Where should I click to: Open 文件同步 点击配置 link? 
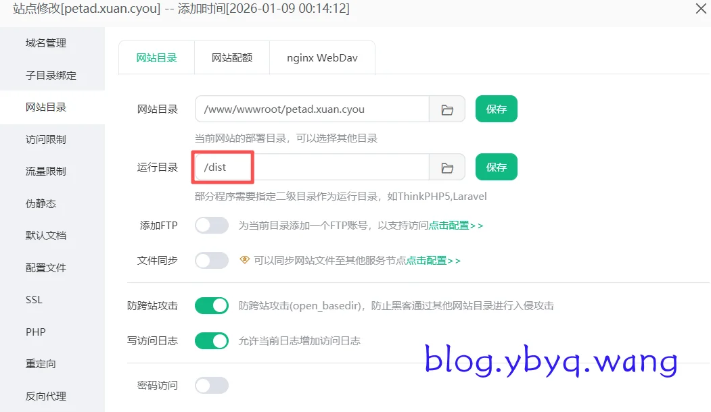[434, 261]
